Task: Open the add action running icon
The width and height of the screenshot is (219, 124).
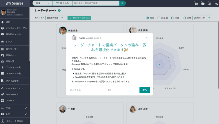Action: (209, 3)
